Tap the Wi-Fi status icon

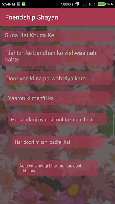tap(78, 4)
